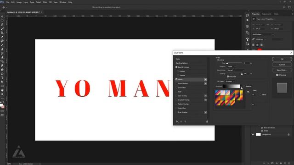The height and width of the screenshot is (165, 294).
Task: Click the fx icon at Layer Style bottom
Action: tap(177, 121)
